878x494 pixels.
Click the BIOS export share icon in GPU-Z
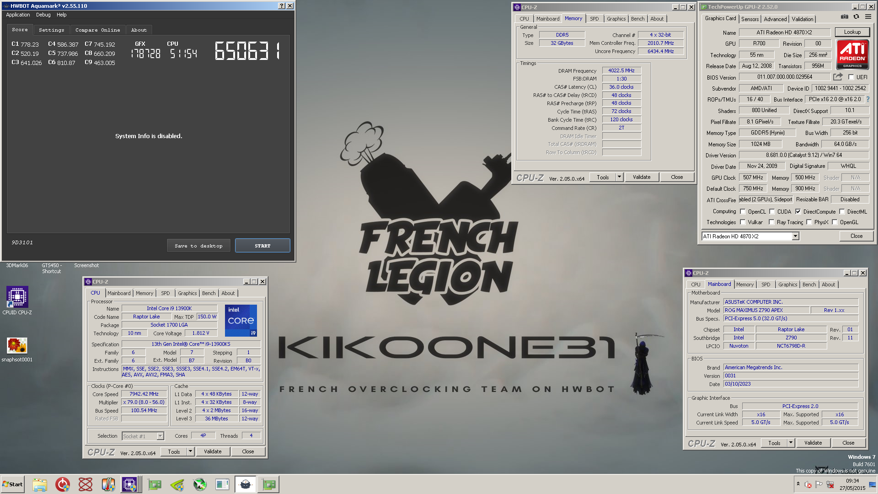pyautogui.click(x=838, y=77)
